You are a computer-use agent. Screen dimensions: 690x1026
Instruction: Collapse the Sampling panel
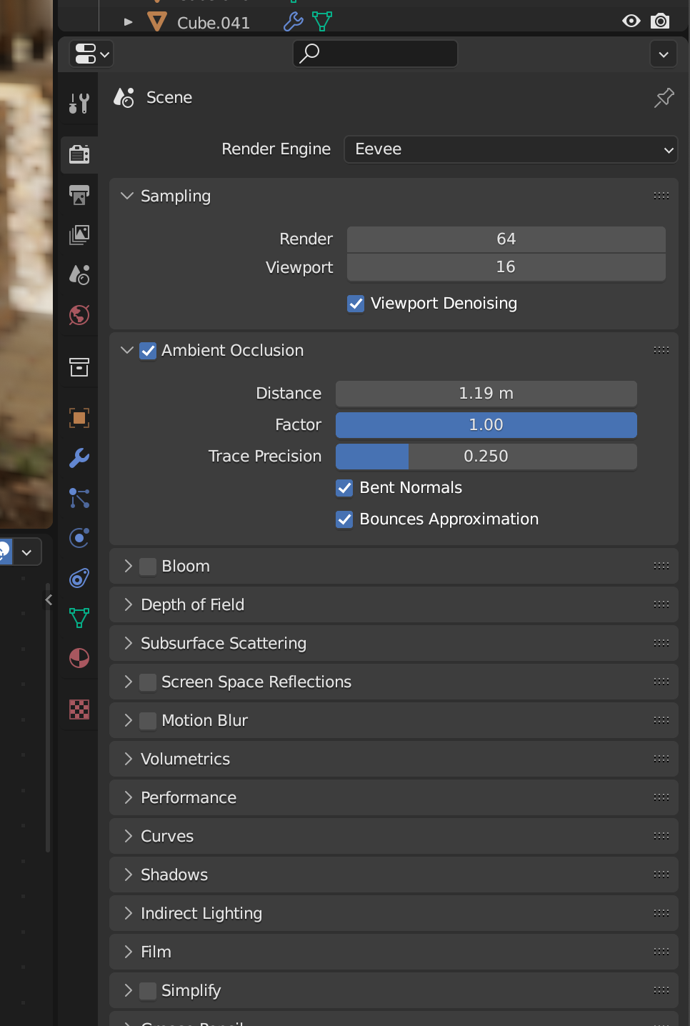coord(128,196)
